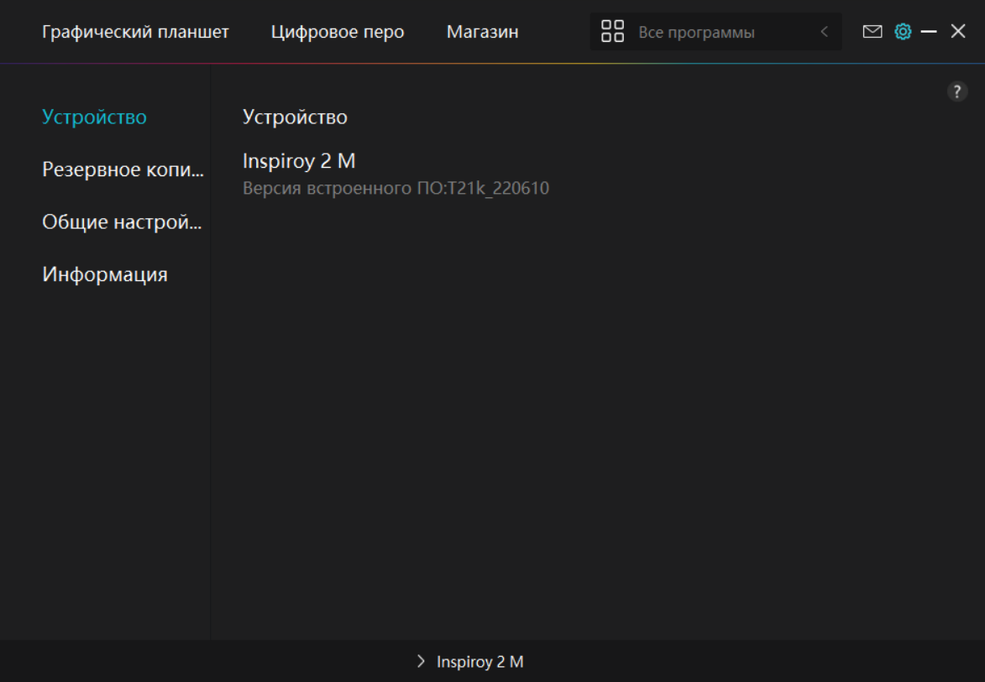This screenshot has width=985, height=682.
Task: Select Inspiroy 2 M in bottom bar
Action: point(479,662)
